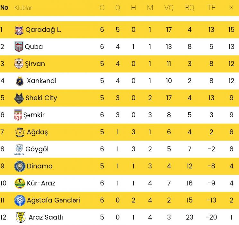Click the Ağstafa Gəncləri football badge
This screenshot has height=225, width=239.
[20, 200]
